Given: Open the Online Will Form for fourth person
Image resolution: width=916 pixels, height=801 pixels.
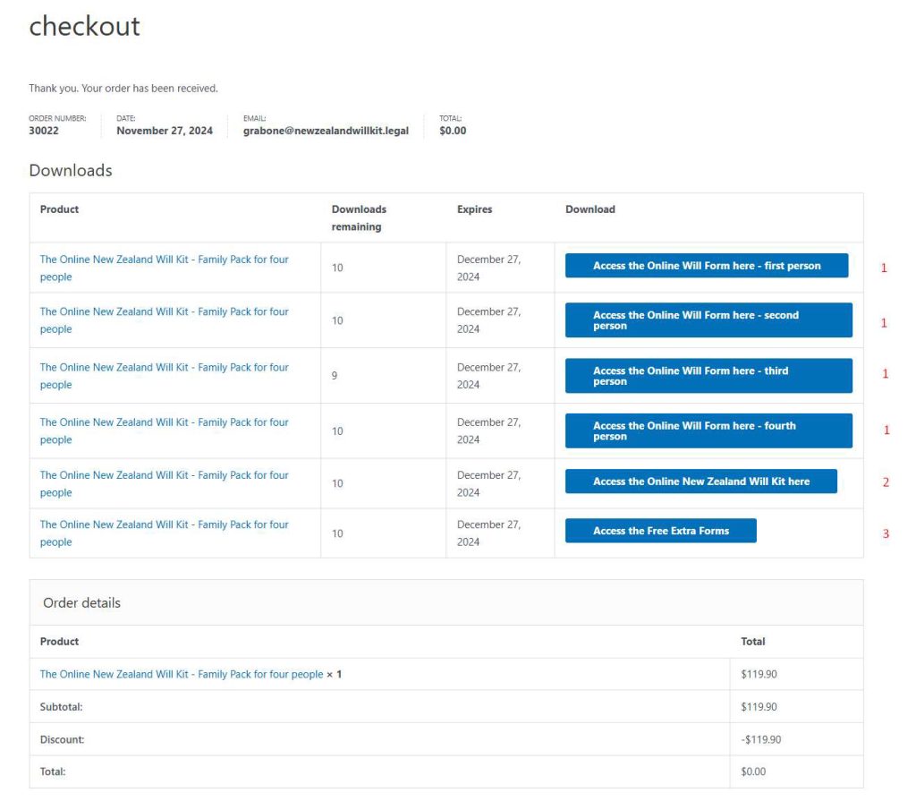Looking at the screenshot, I should coord(708,430).
